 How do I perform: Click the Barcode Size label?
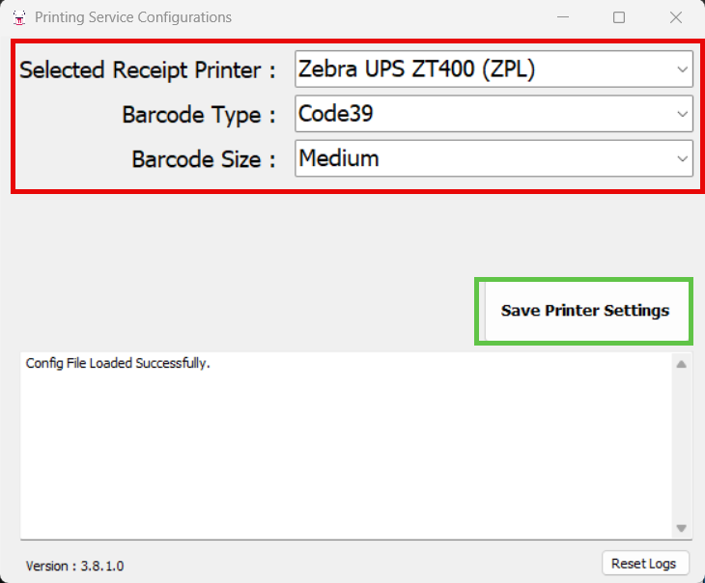[204, 159]
